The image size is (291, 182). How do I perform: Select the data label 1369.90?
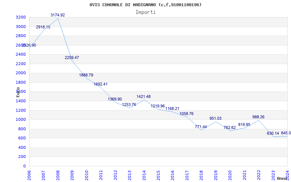coord(115,99)
